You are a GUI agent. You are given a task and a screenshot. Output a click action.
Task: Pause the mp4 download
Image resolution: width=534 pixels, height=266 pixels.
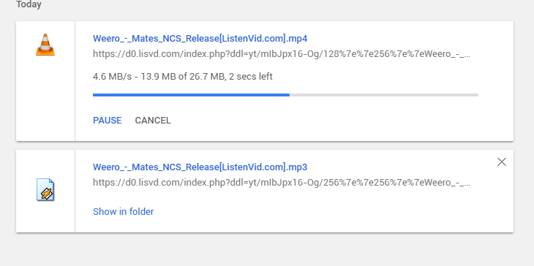[x=108, y=121]
